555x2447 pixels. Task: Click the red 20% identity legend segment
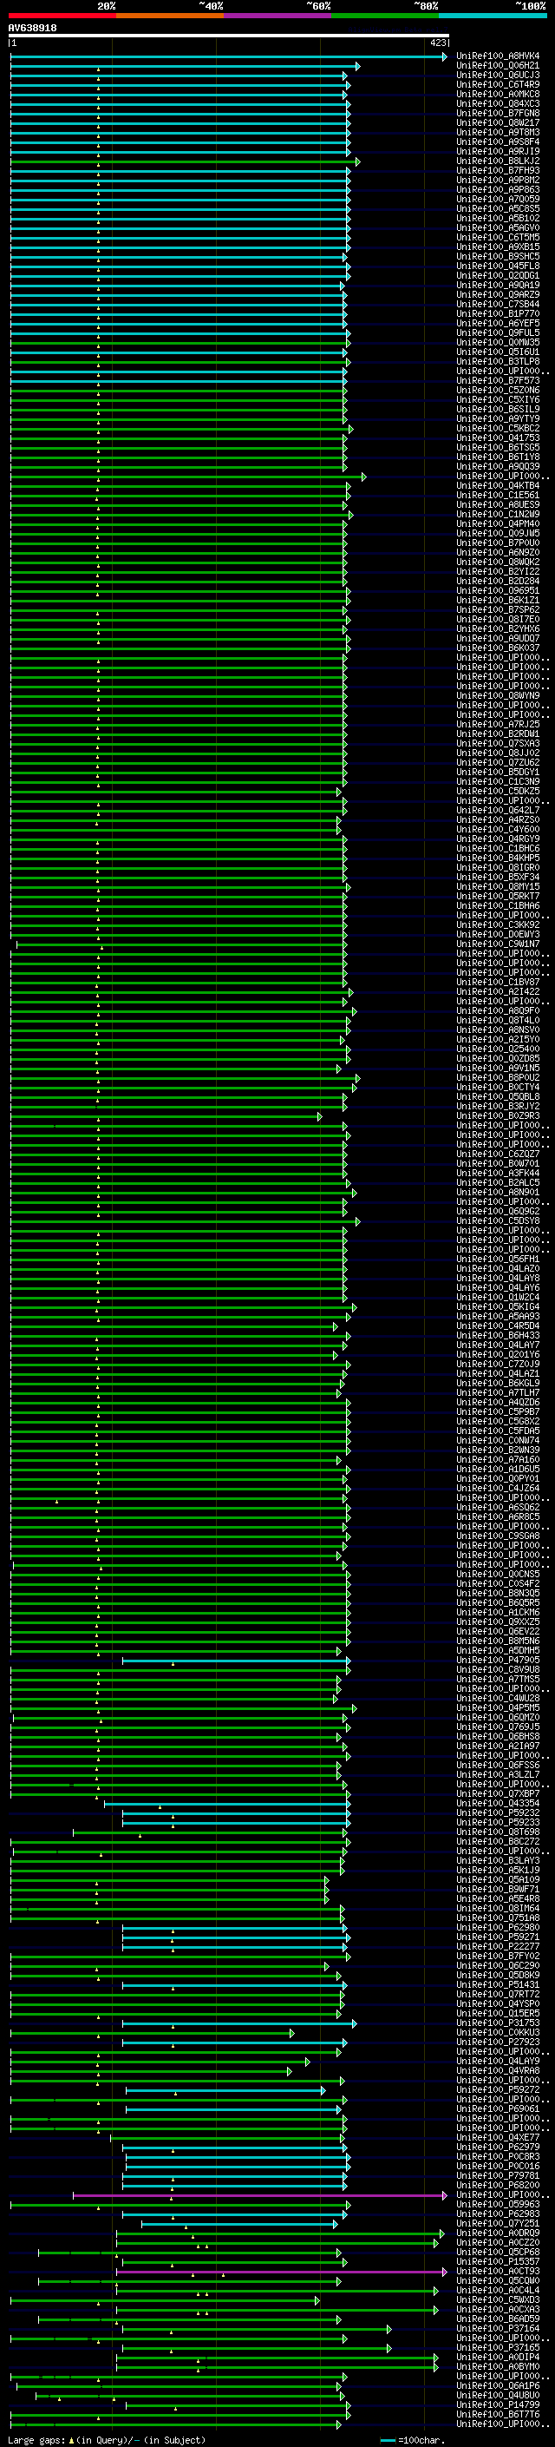point(62,16)
